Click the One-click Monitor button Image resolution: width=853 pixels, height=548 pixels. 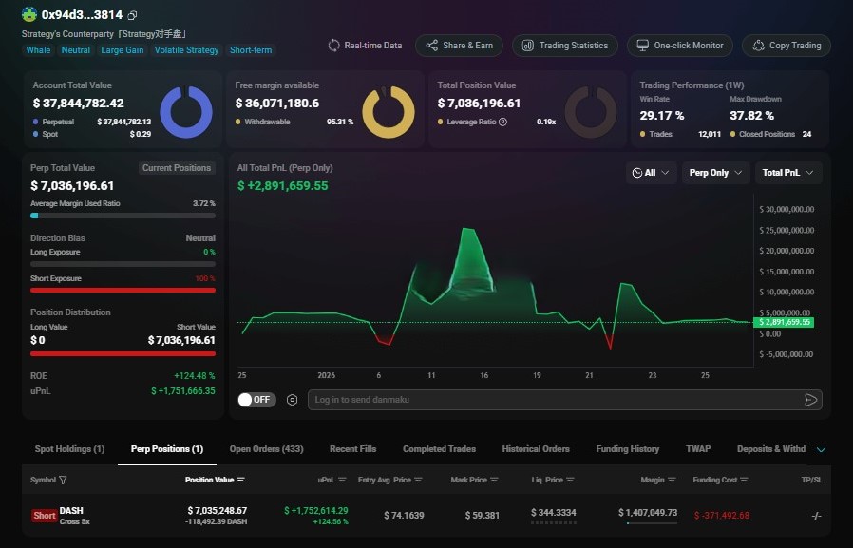679,46
